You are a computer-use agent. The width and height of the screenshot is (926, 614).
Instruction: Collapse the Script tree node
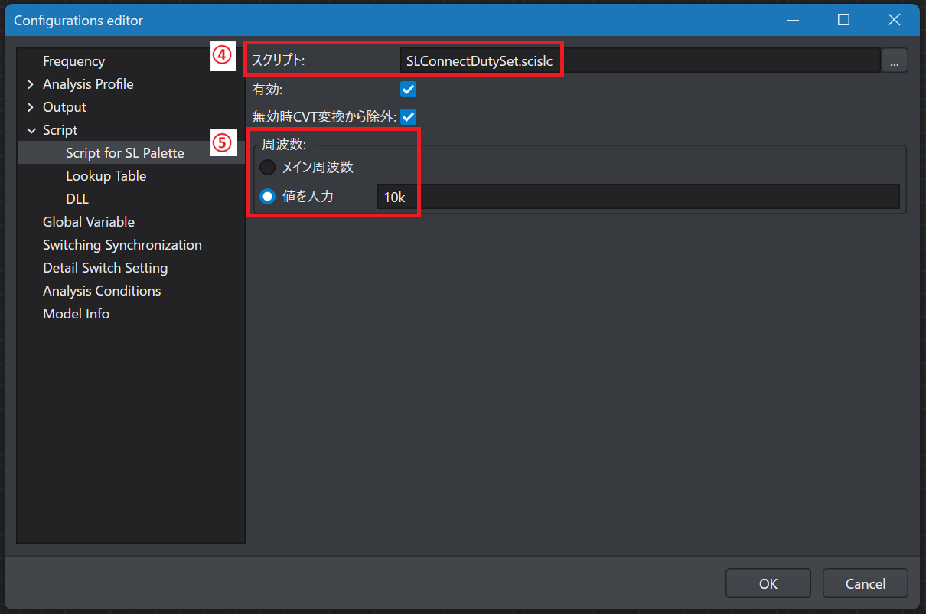coord(31,130)
